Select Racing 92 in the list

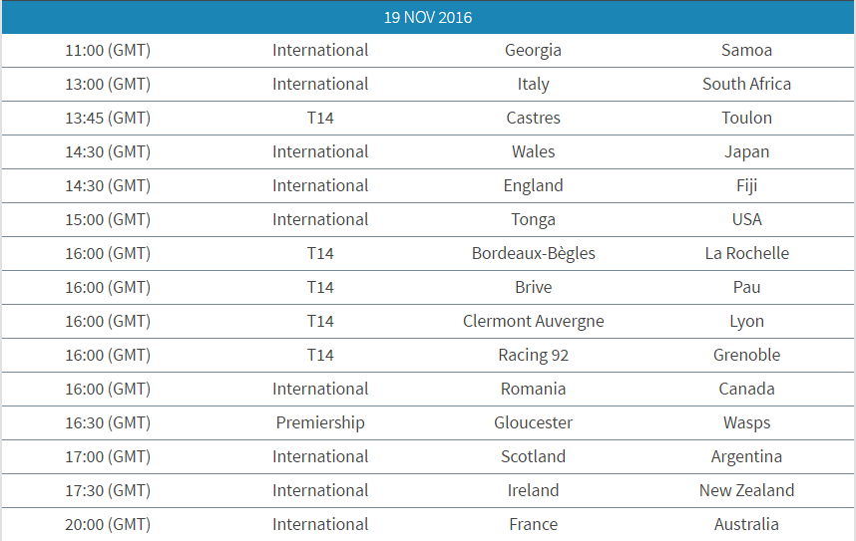click(x=533, y=355)
